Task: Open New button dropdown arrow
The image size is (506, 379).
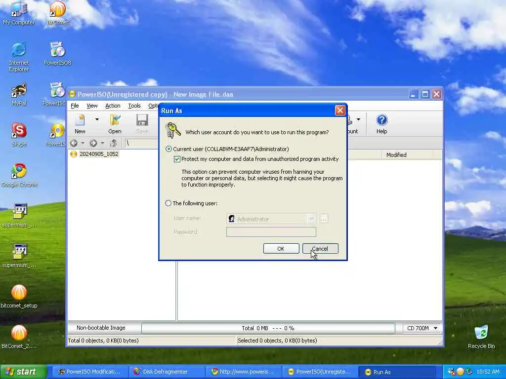Action: [x=97, y=119]
